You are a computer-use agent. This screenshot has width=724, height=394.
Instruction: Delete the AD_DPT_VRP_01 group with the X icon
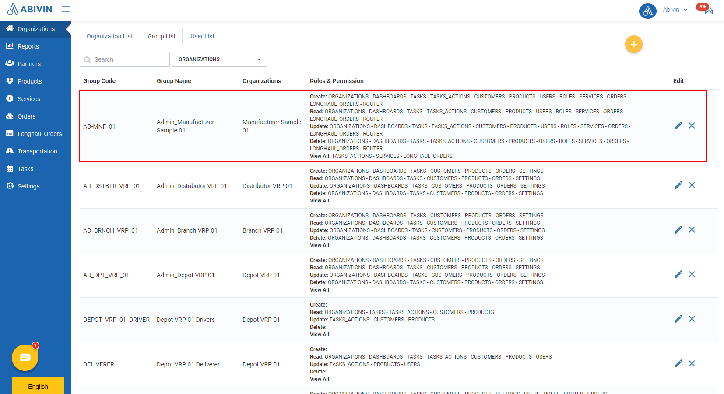[x=692, y=275]
